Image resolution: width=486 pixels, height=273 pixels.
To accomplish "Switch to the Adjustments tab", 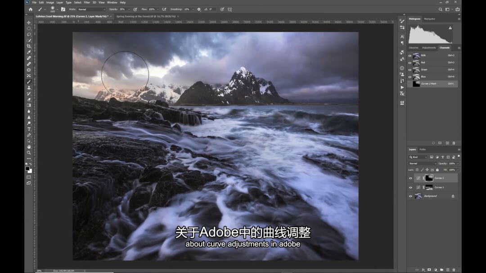I will click(429, 48).
